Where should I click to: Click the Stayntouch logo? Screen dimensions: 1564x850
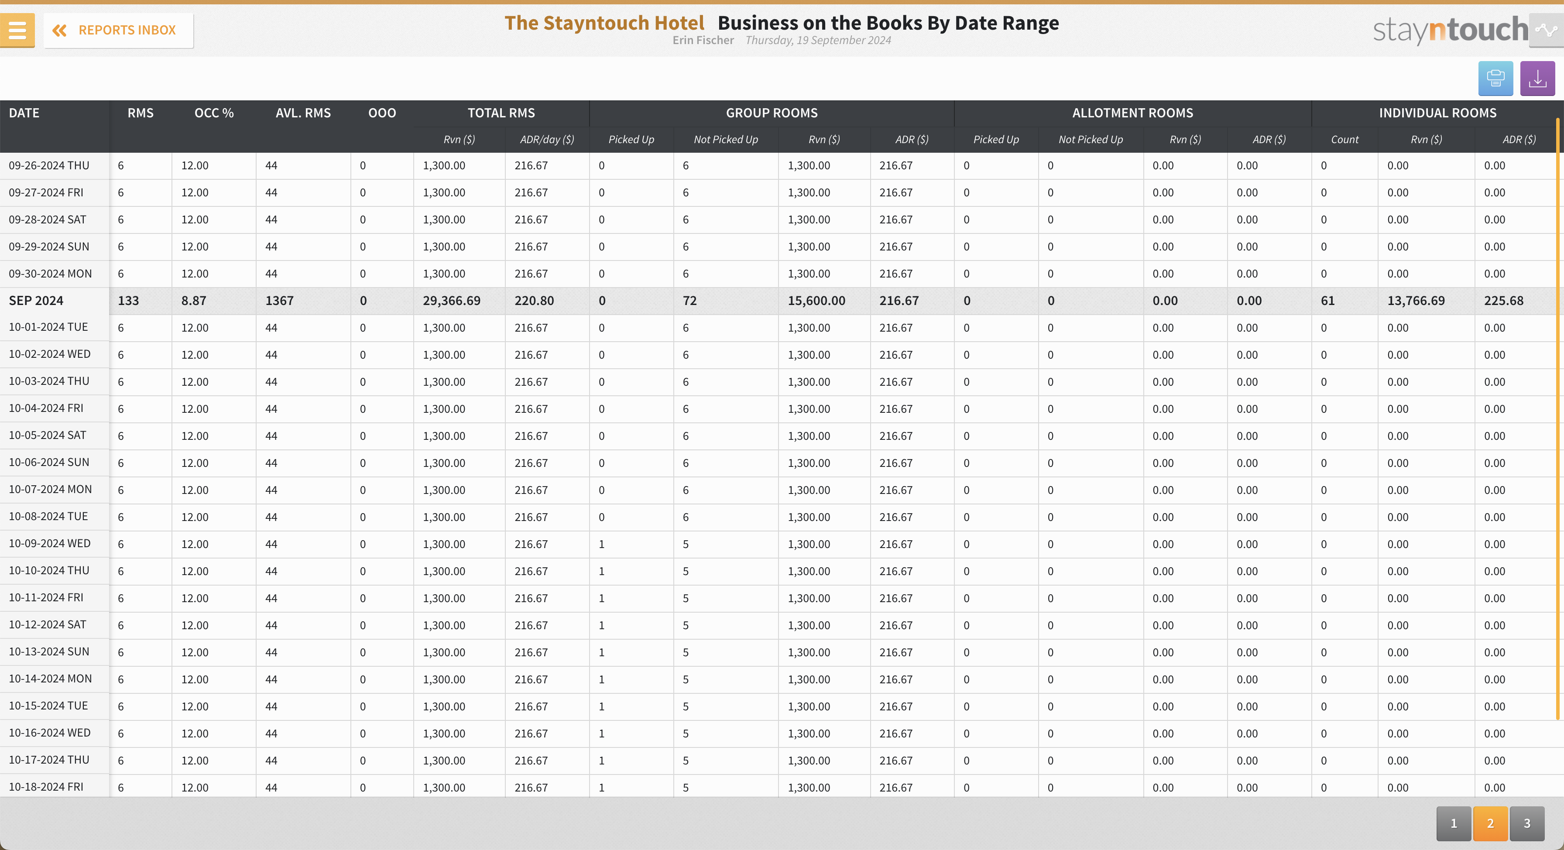(x=1450, y=30)
